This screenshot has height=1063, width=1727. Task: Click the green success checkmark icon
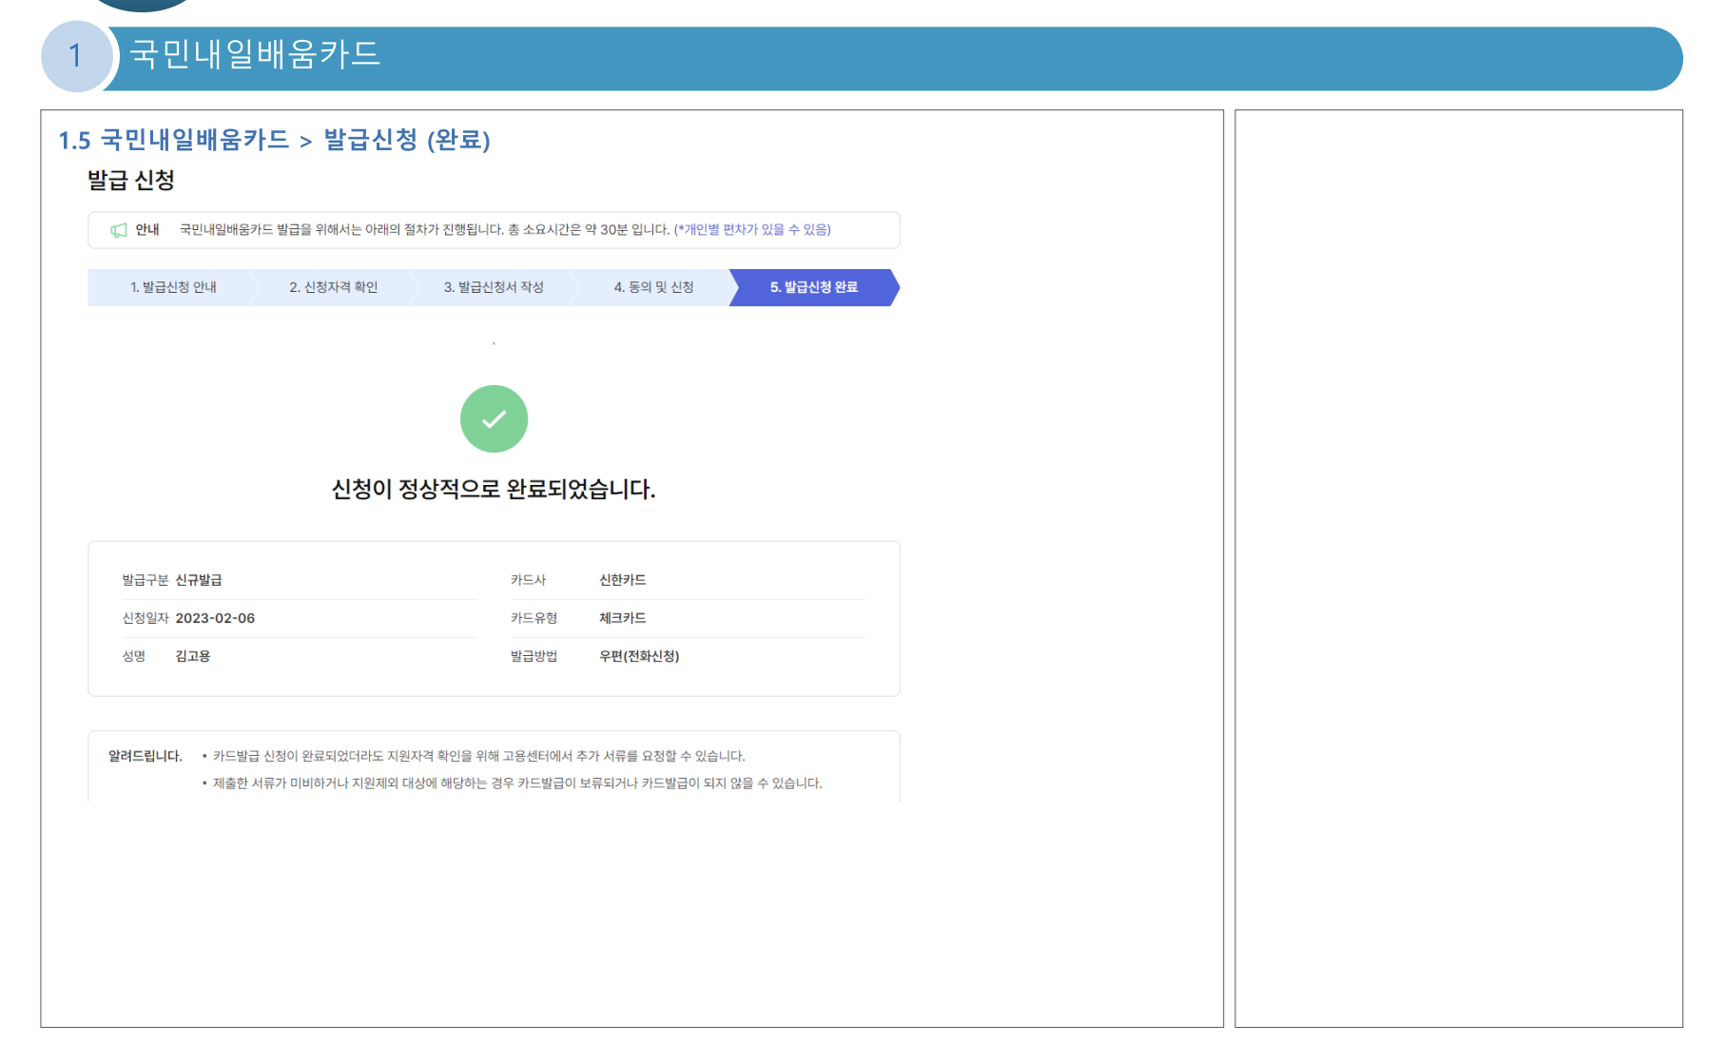(493, 418)
